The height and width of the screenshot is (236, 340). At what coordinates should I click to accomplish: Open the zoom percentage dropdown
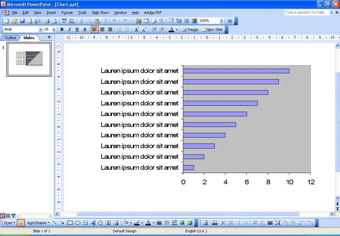pyautogui.click(x=221, y=21)
